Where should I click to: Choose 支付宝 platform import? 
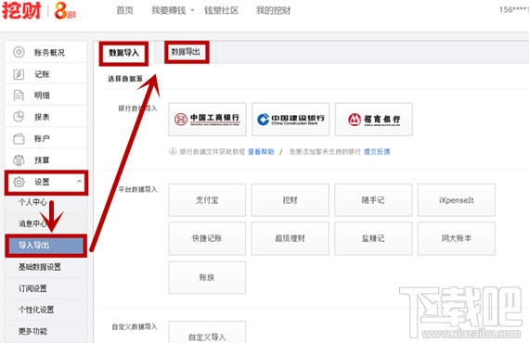pyautogui.click(x=207, y=200)
